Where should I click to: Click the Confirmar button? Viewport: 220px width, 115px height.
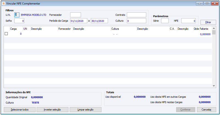click(x=185, y=109)
